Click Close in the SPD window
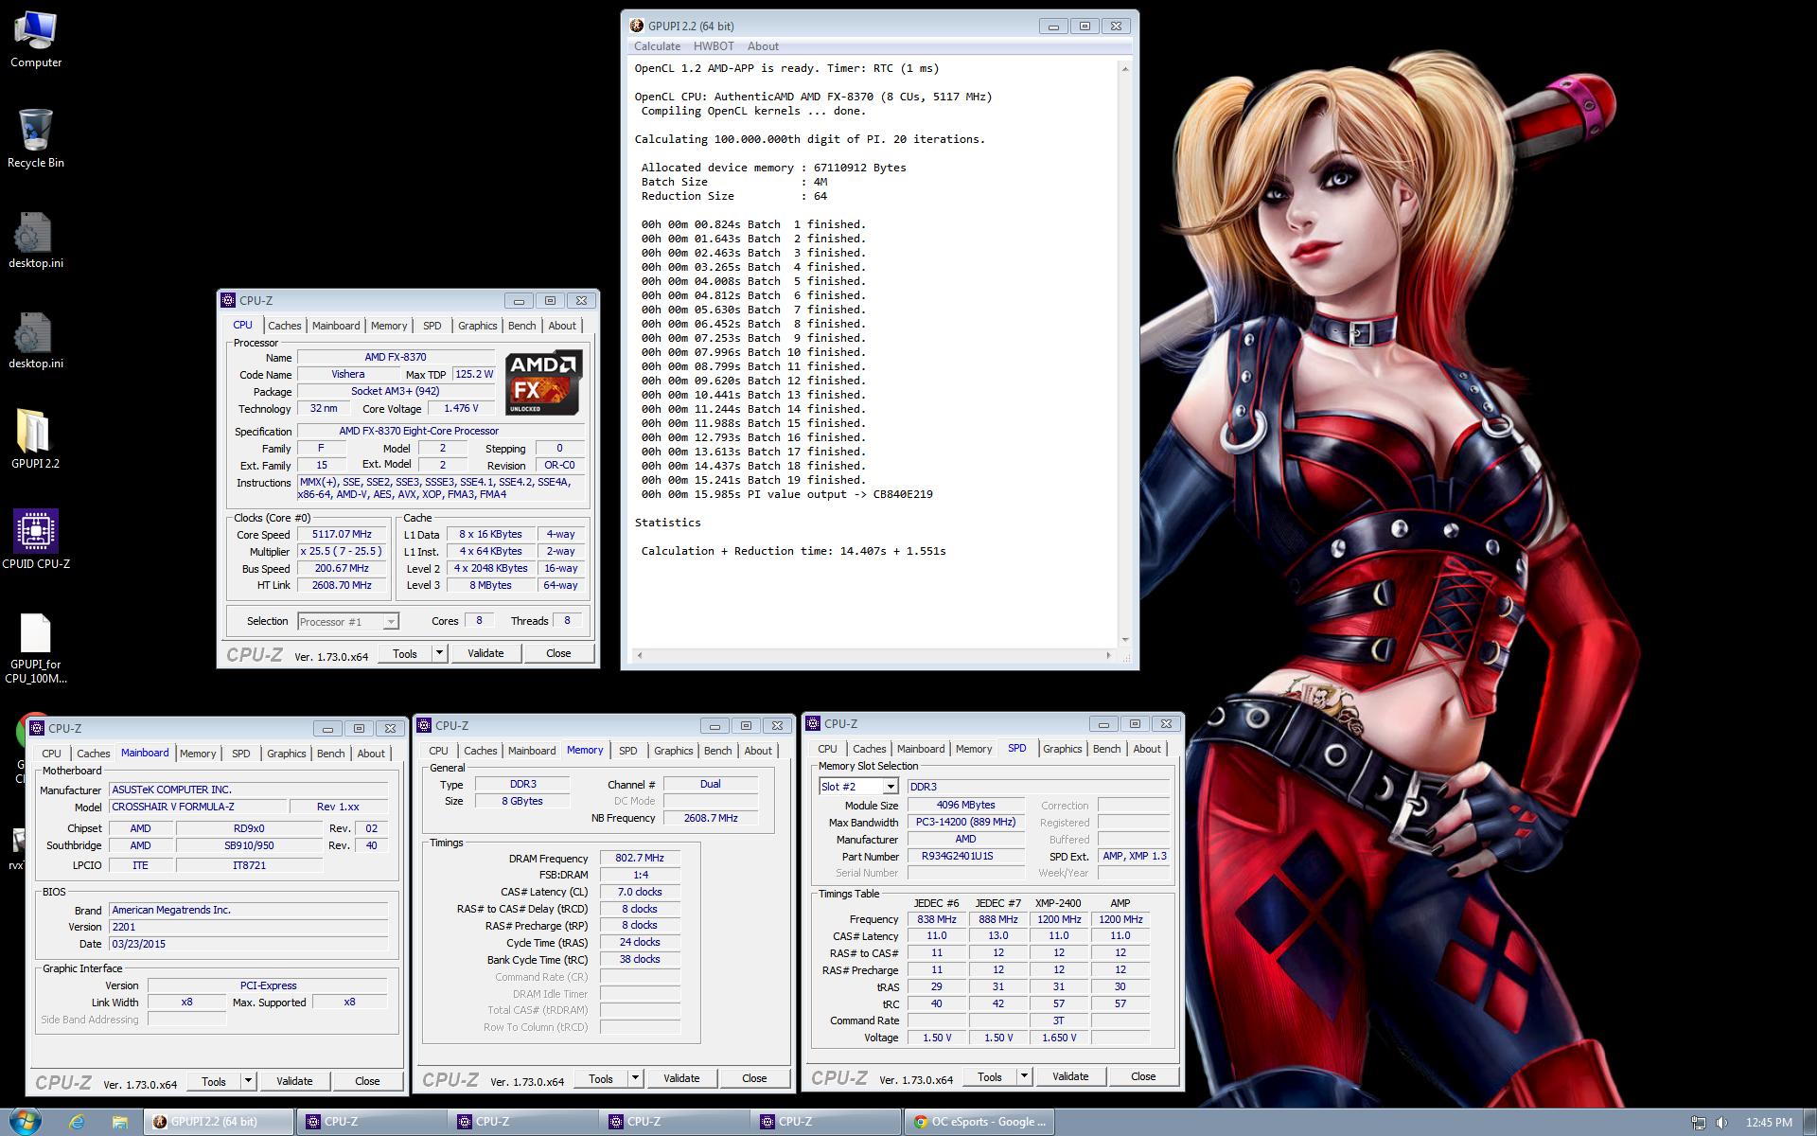Image resolution: width=1817 pixels, height=1136 pixels. point(1143,1076)
